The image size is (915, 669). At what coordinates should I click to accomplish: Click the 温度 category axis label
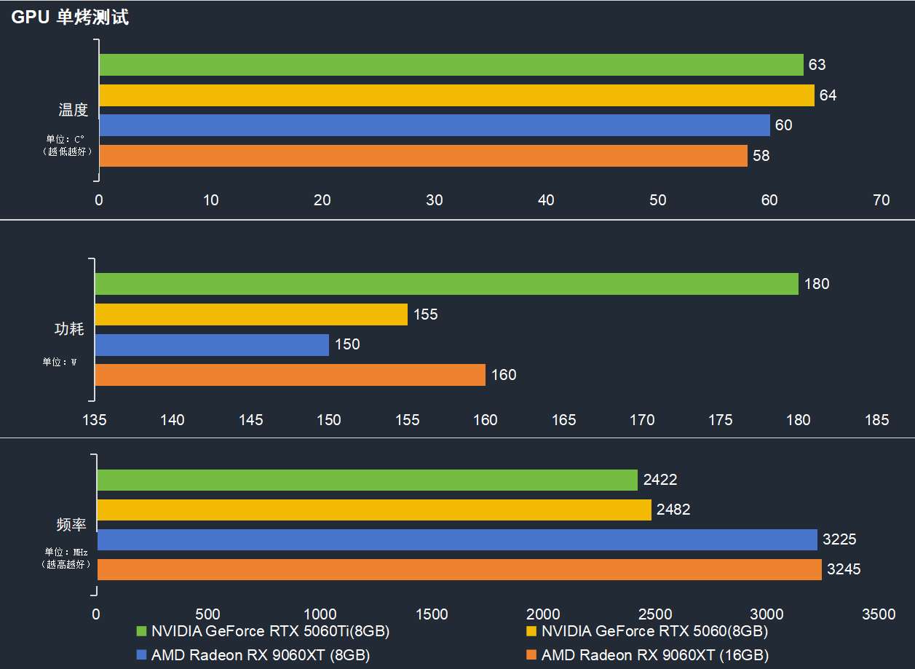pyautogui.click(x=73, y=110)
